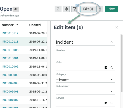Select opened date 2018-08-30 cell
123x108 pixels.
pos(38,75)
